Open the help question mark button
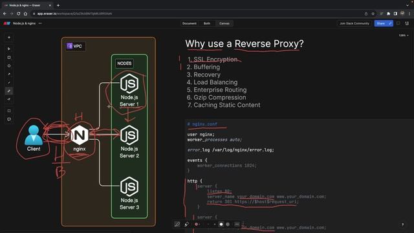 pos(402,225)
